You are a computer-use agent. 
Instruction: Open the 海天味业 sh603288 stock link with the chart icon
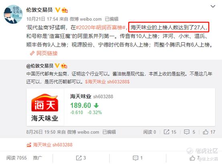click(x=49, y=145)
